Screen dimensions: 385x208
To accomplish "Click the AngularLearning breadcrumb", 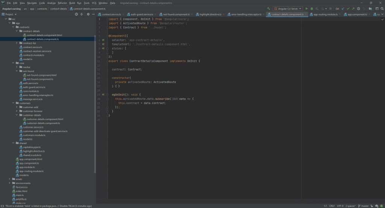I will point(12,9).
